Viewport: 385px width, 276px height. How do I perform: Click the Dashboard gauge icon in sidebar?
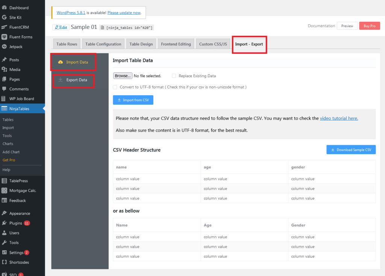click(4, 7)
